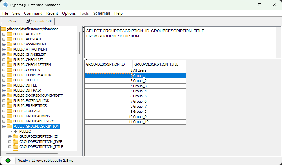282x165 pixels.
Task: Open the Command menu
Action: click(33, 13)
